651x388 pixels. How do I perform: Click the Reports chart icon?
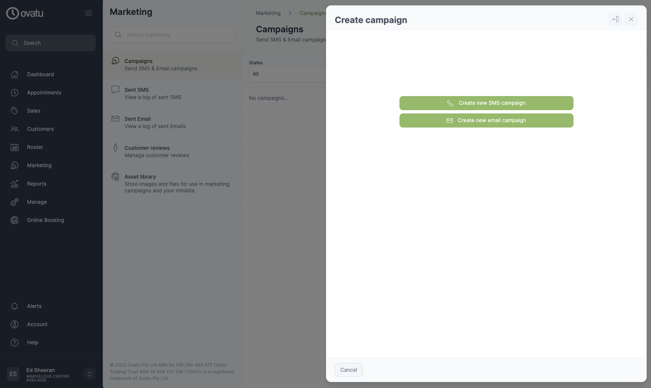pos(14,184)
